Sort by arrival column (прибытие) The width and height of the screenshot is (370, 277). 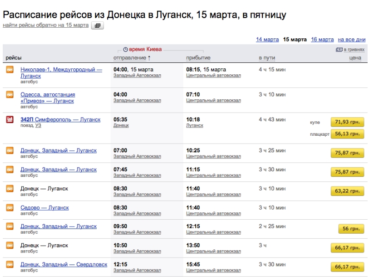pyautogui.click(x=198, y=58)
